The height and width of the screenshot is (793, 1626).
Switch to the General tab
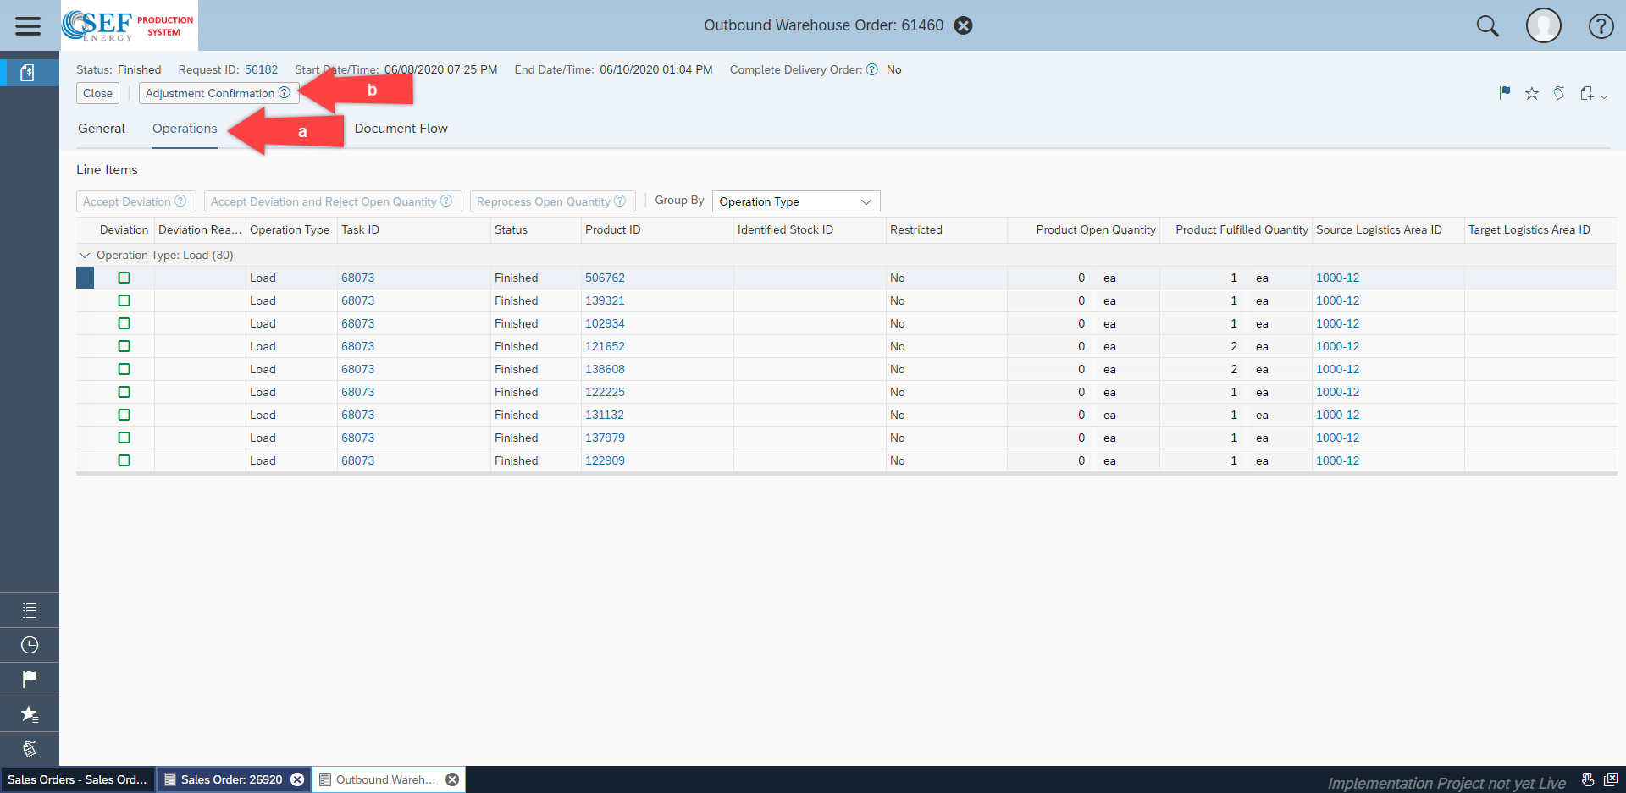[102, 129]
